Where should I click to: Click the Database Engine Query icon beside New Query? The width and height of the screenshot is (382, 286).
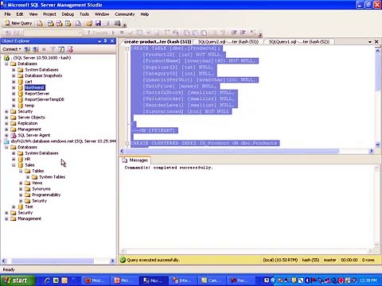tap(40, 23)
